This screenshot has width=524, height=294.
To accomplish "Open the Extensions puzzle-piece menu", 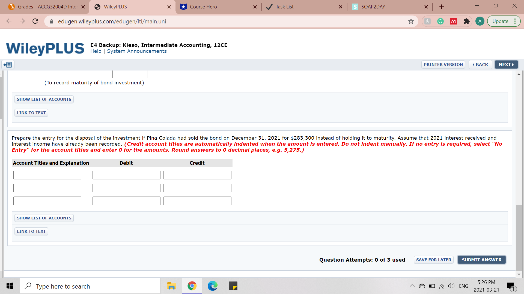I will [x=467, y=21].
